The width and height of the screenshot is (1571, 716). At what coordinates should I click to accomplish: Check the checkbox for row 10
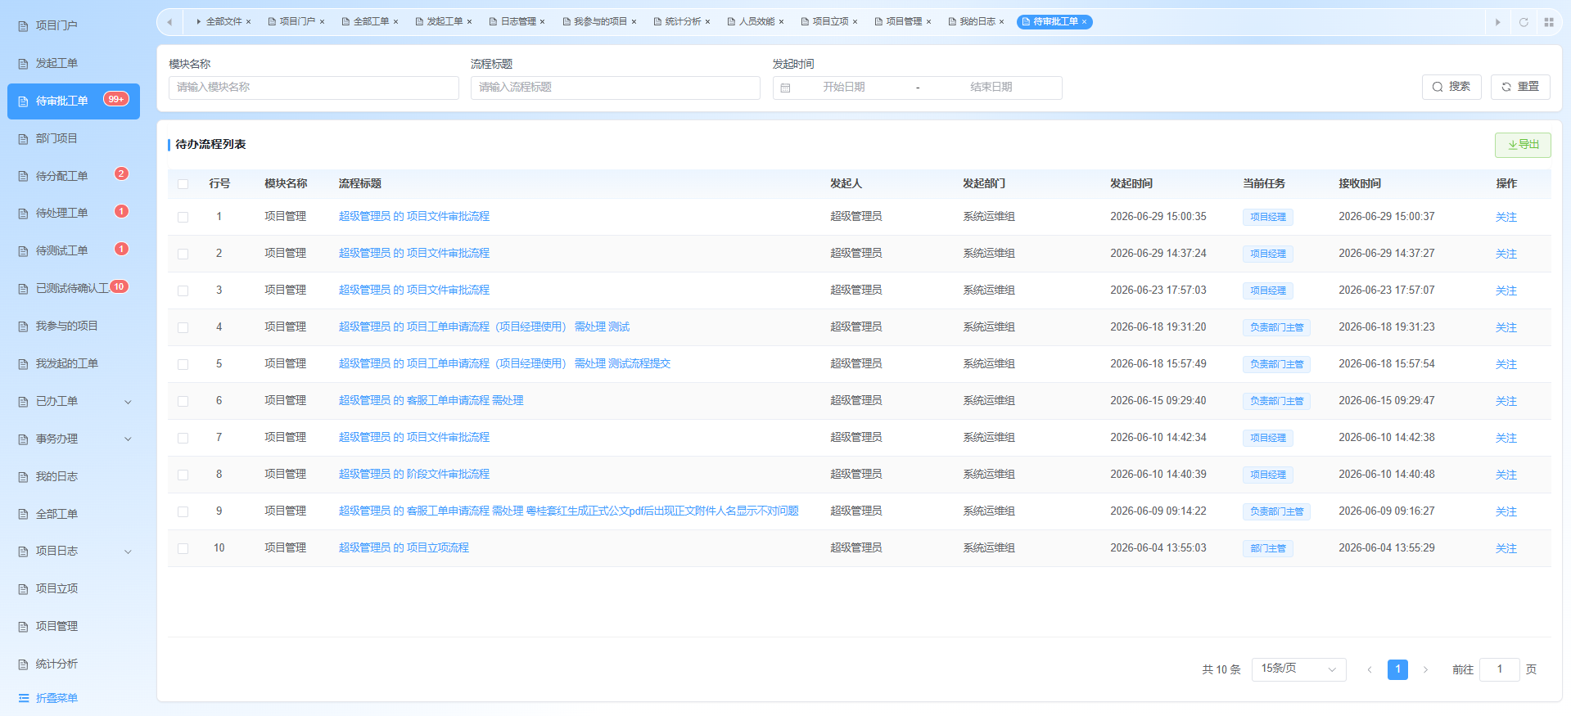pos(183,548)
